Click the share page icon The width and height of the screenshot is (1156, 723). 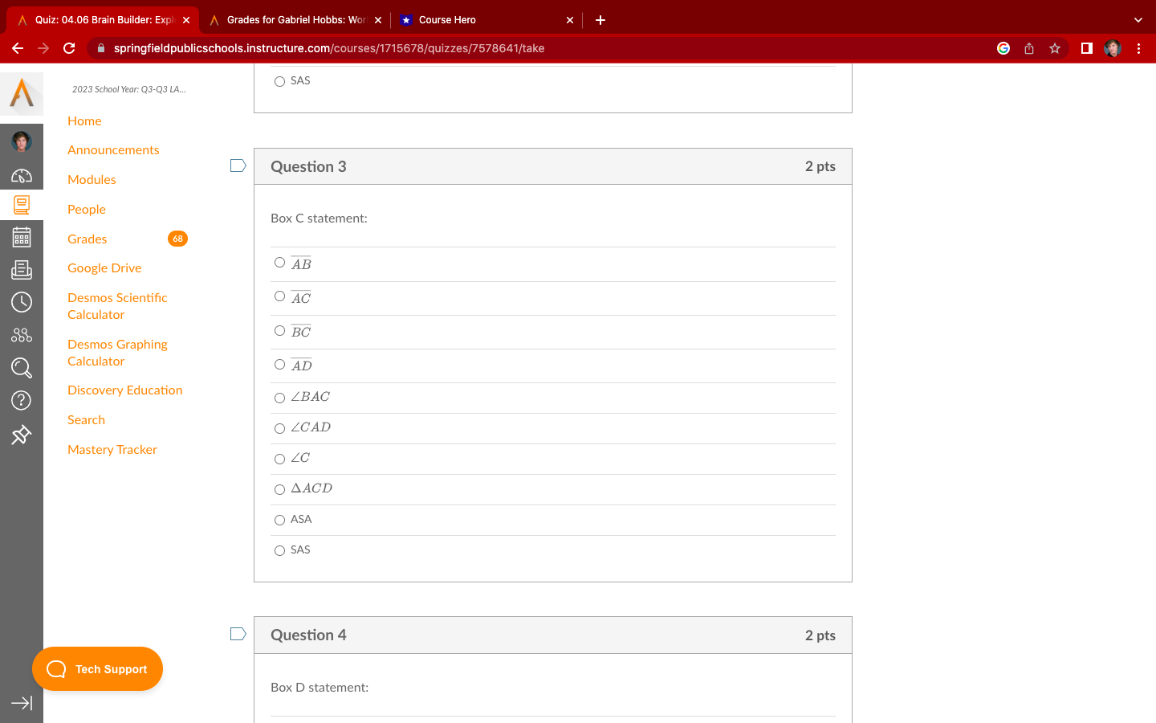(x=1029, y=48)
